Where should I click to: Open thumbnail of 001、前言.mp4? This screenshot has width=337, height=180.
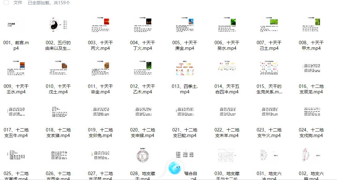(x=16, y=25)
